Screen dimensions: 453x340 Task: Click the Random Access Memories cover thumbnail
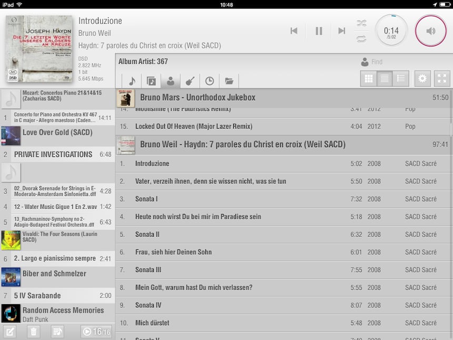11,314
